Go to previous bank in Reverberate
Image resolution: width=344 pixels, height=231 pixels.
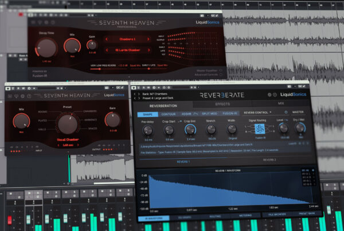pyautogui.click(x=135, y=94)
